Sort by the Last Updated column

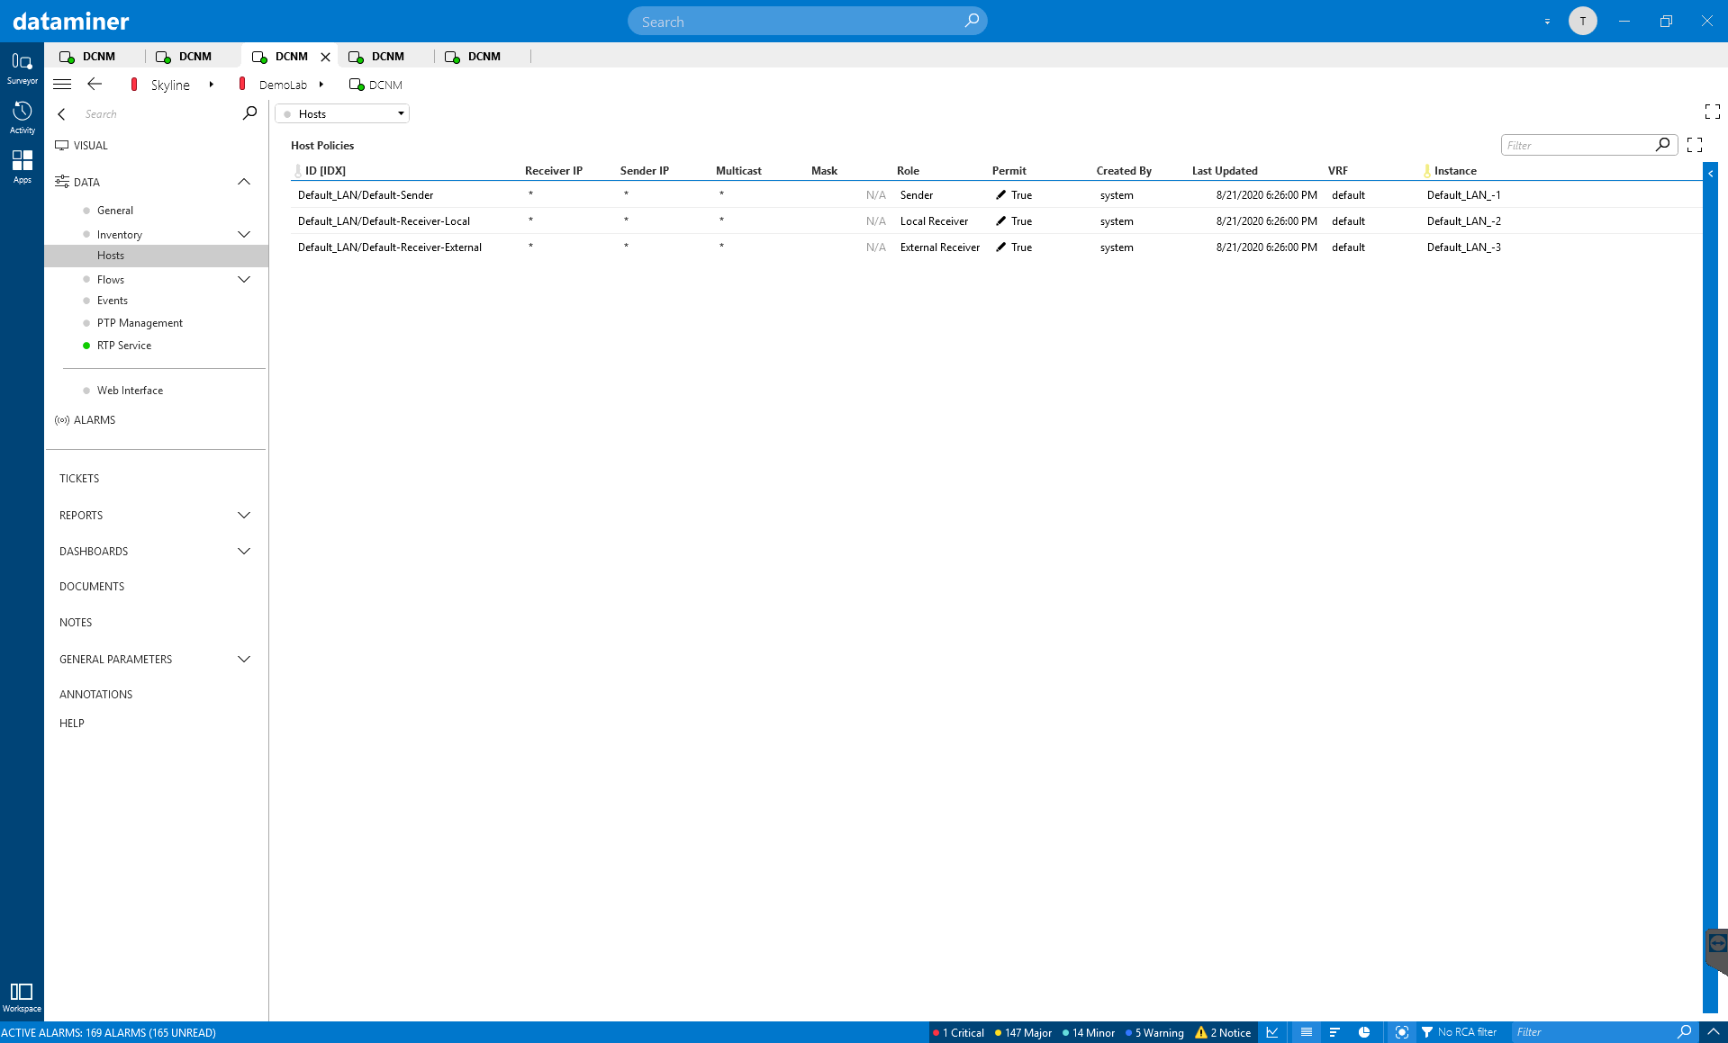tap(1225, 170)
